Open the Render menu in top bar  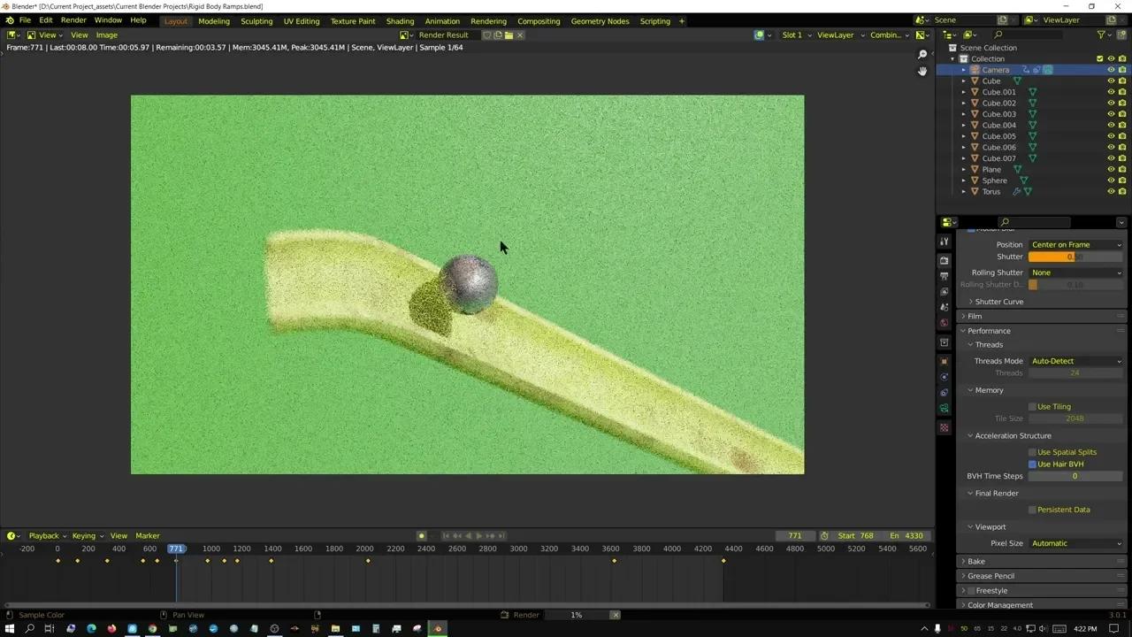73,20
